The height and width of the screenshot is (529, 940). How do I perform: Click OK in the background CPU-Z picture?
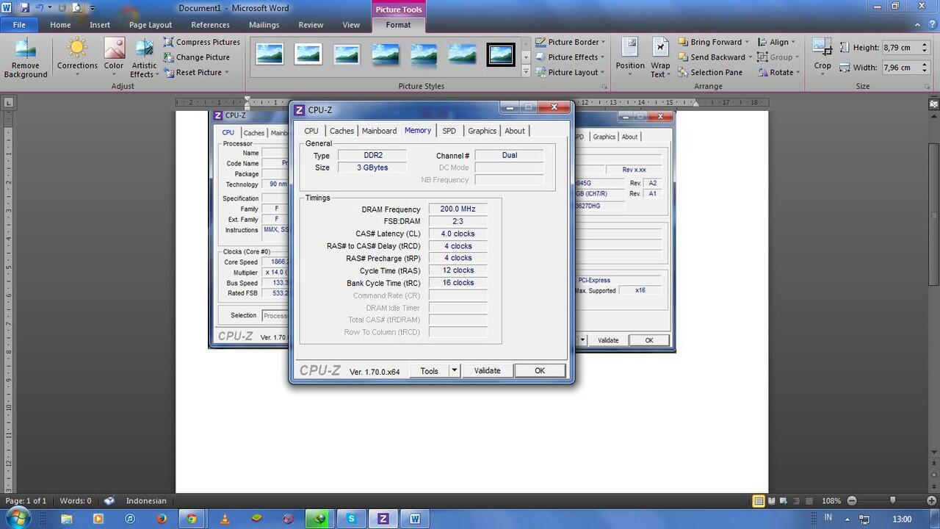(649, 340)
